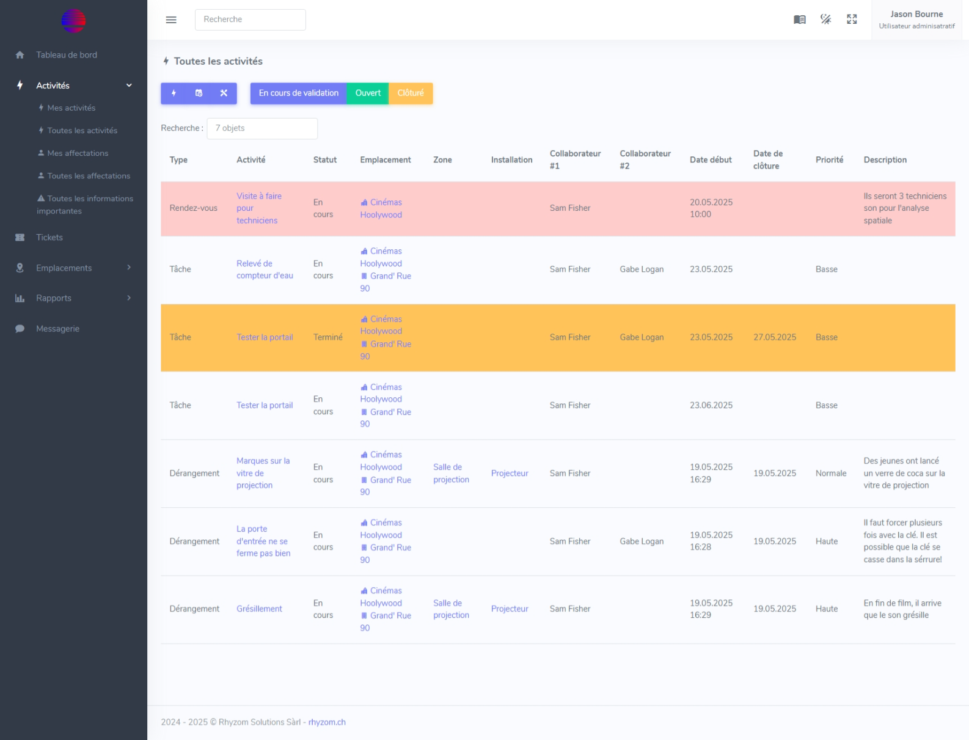Open Tableau de bord from the sidebar

tap(66, 55)
